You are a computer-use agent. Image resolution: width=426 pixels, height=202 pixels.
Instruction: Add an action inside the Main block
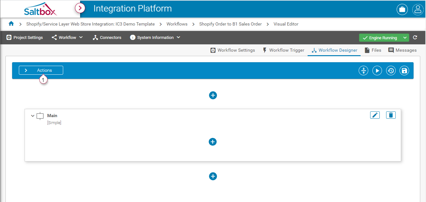point(213,142)
